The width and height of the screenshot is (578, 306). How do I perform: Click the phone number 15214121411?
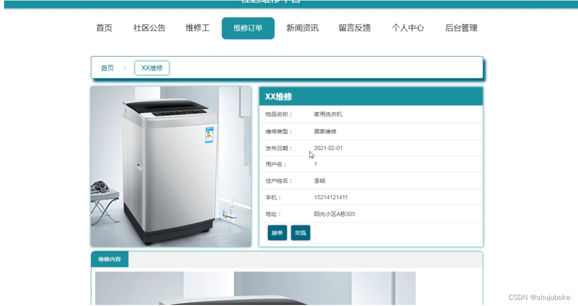[331, 197]
